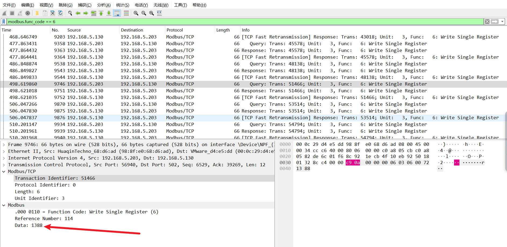Open the display filter bookmark menu
The image size is (507, 247).
click(x=4, y=22)
